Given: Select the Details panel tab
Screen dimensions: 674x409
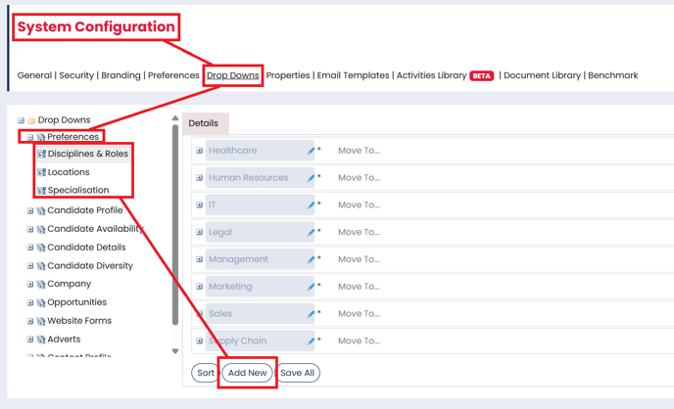Looking at the screenshot, I should [205, 123].
